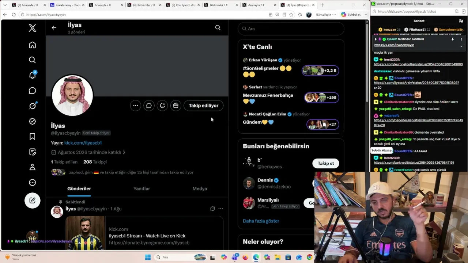Viewport: 468px width, 263px height.
Task: Open Microsoft Store from the taskbar
Action: 288,257
